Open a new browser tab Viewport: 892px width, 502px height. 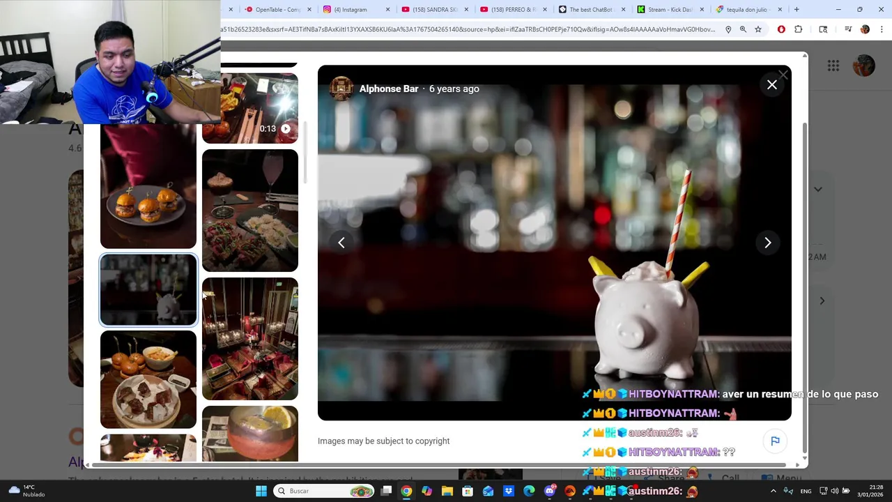(x=797, y=10)
